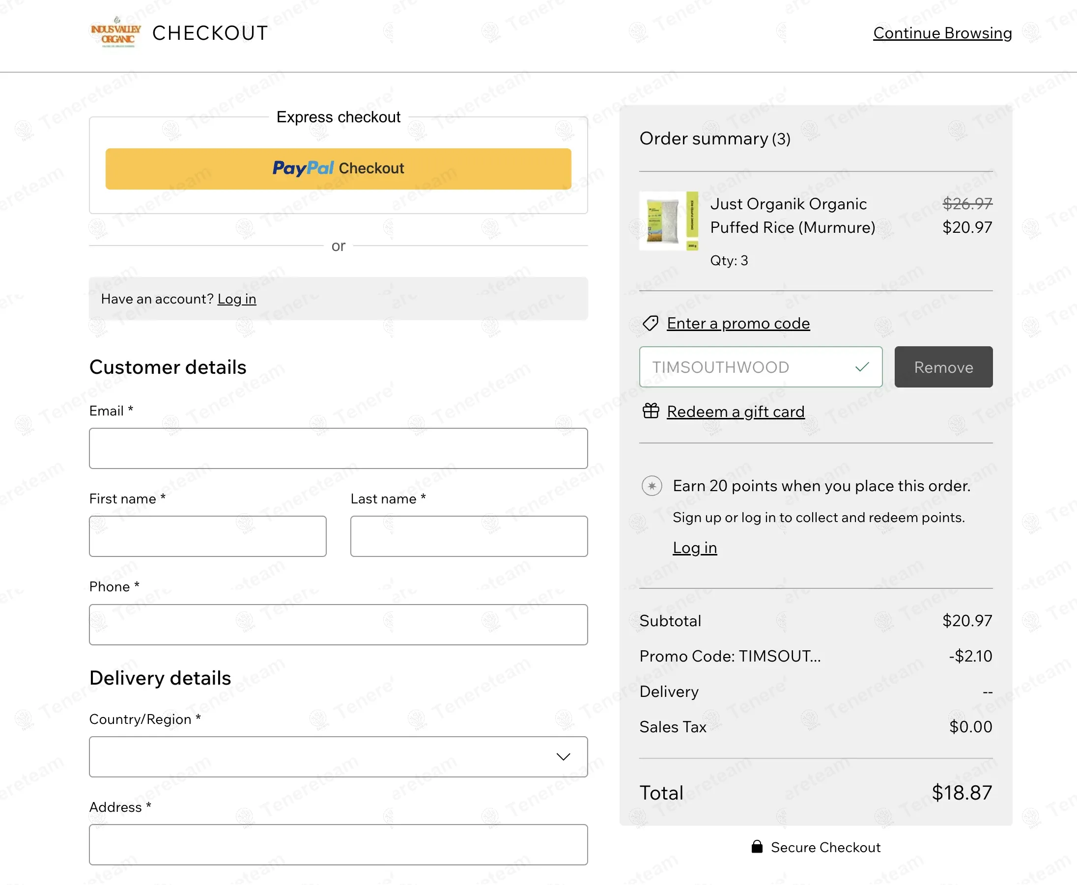Screen dimensions: 1077x885
Task: Select the Phone number field
Action: click(x=338, y=625)
